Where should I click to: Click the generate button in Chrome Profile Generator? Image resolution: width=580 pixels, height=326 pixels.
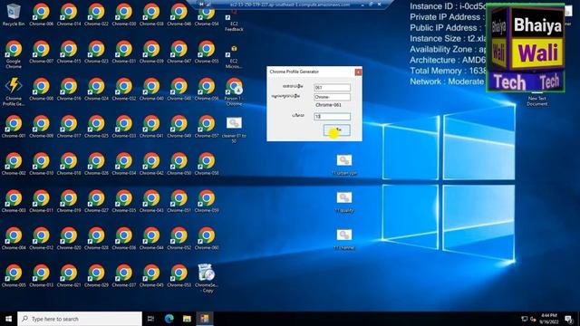pos(336,129)
